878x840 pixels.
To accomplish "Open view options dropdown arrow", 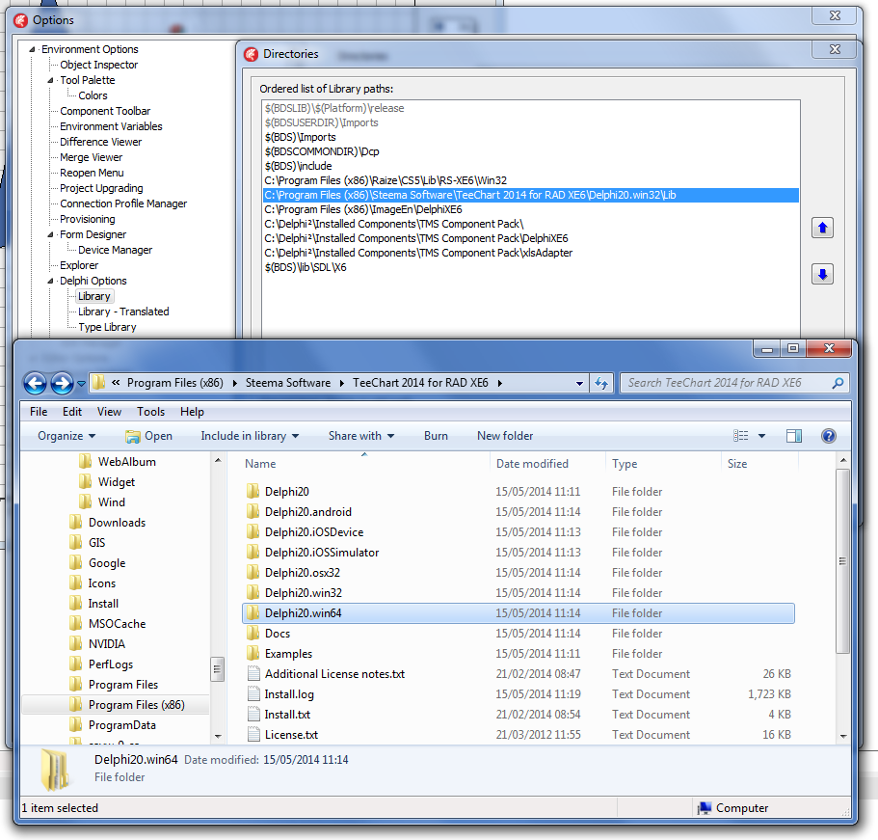I will [x=761, y=436].
